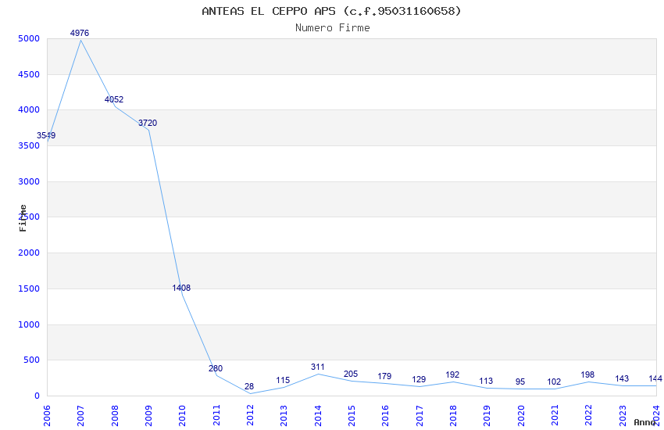Click x-axis year 2008

tap(115, 416)
